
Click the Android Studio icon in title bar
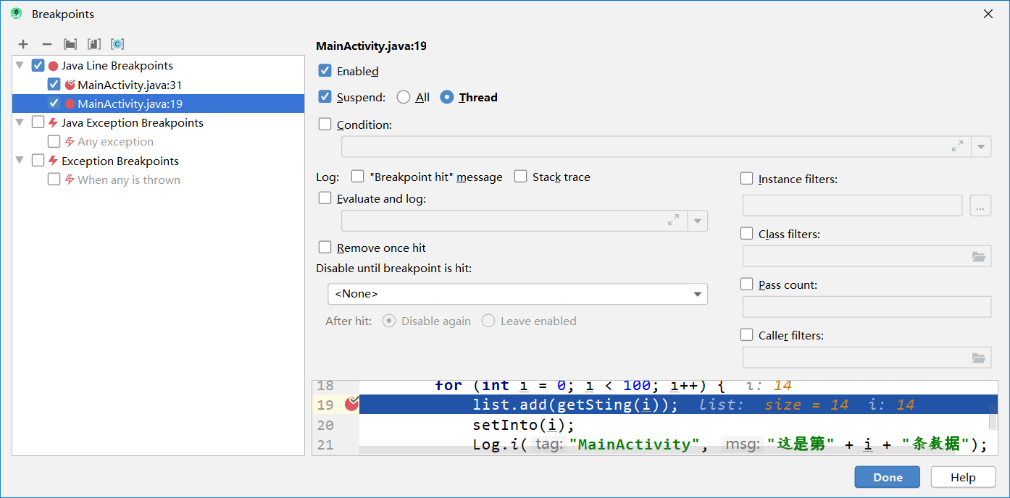point(16,14)
